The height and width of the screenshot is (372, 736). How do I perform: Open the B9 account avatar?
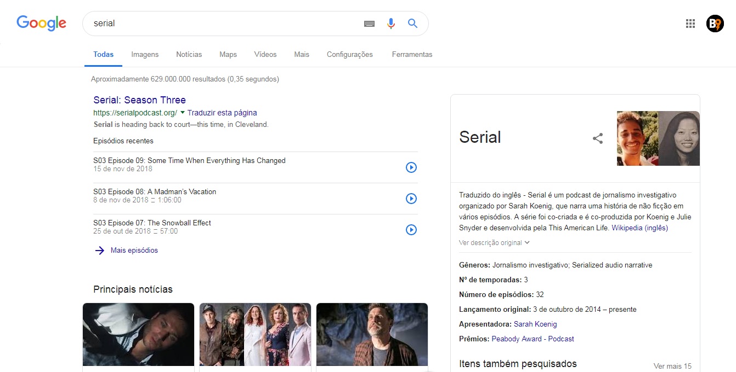[x=715, y=24]
